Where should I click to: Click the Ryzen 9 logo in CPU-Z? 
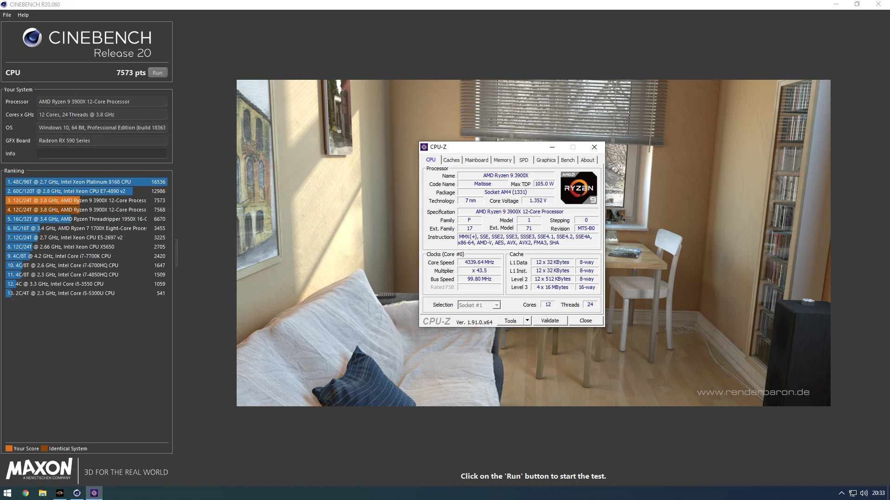[579, 188]
